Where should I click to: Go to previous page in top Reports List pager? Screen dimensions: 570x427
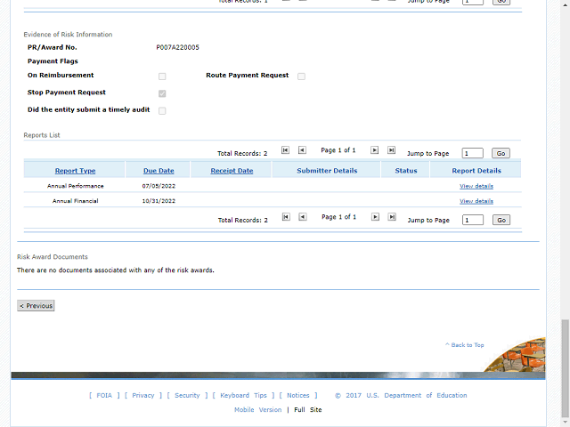point(302,150)
